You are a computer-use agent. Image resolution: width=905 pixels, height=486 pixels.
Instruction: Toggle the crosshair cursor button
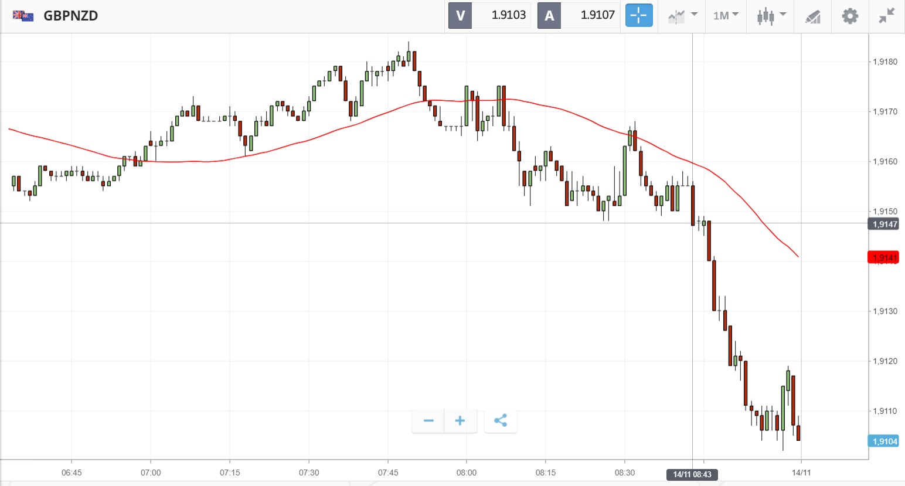[x=639, y=16]
